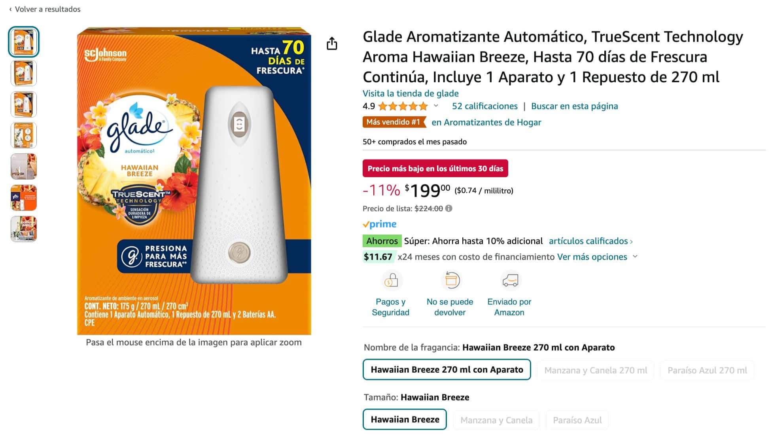
Task: Open the 52 calificaciones reviews link
Action: click(x=484, y=106)
